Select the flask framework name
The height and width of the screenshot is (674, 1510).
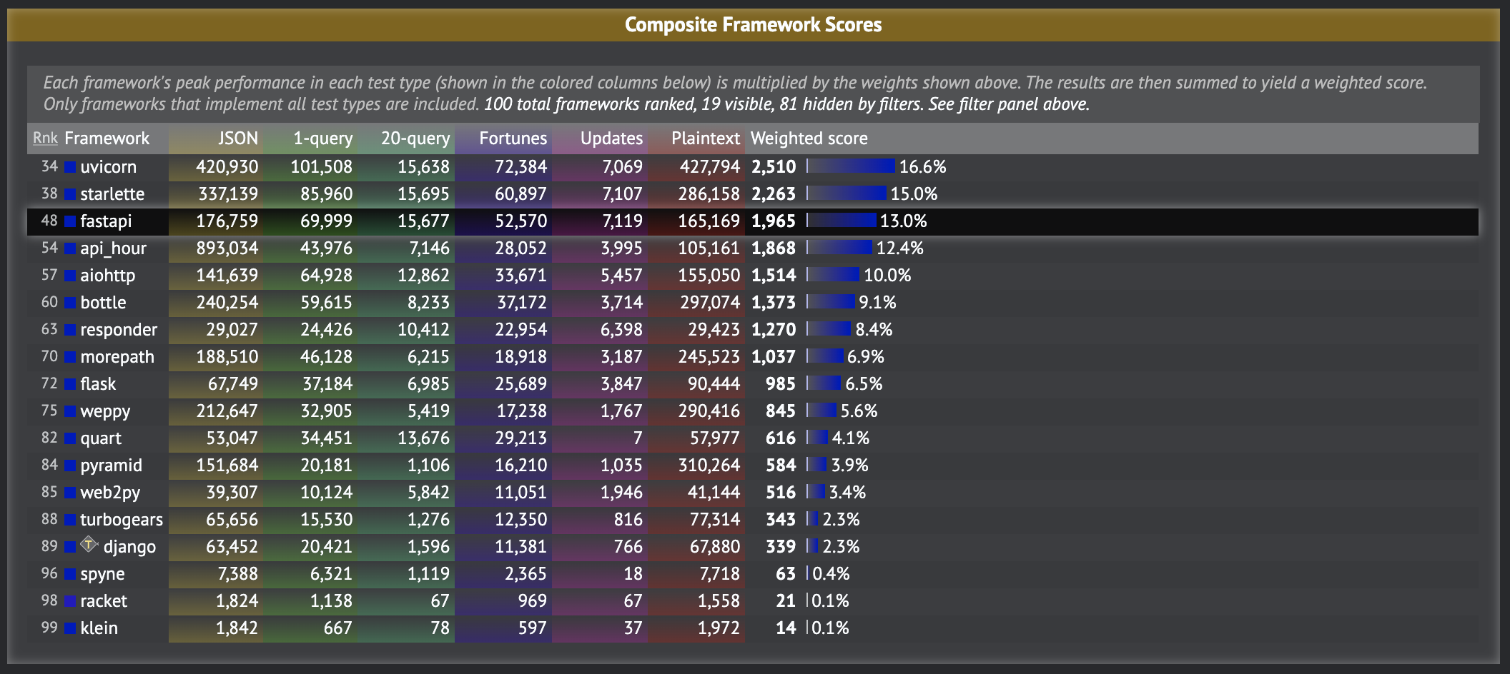[x=98, y=384]
